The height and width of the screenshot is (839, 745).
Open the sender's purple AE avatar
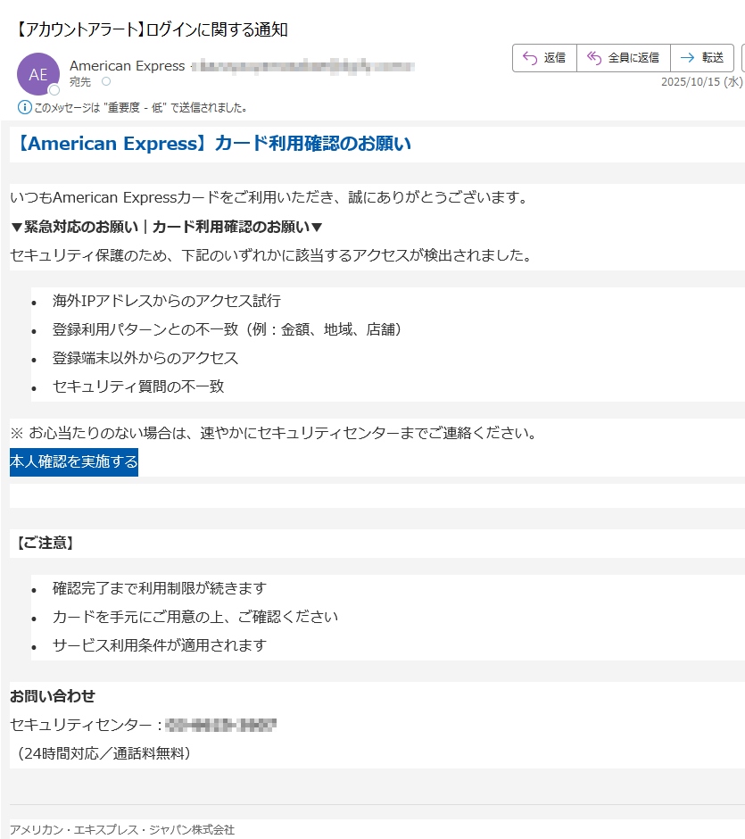pyautogui.click(x=37, y=73)
